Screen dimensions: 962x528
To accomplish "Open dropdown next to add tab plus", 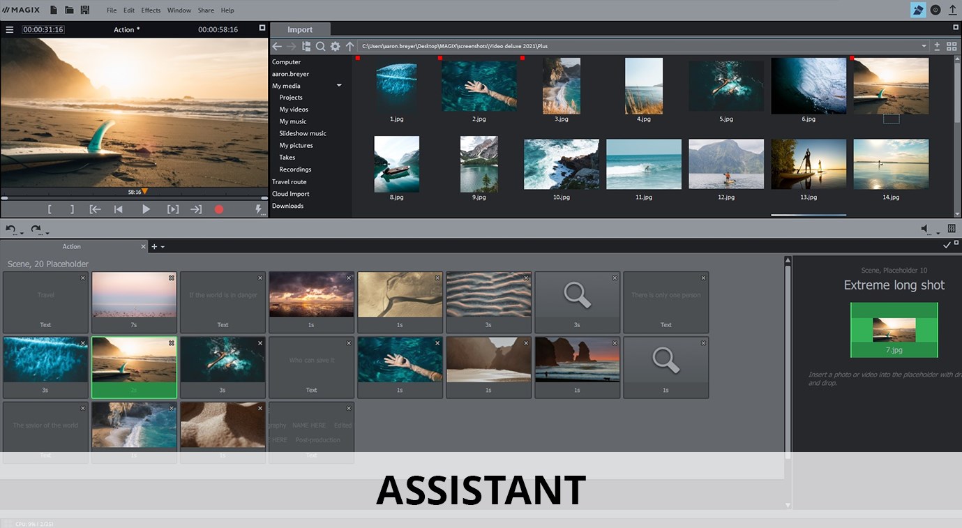I will coord(163,247).
